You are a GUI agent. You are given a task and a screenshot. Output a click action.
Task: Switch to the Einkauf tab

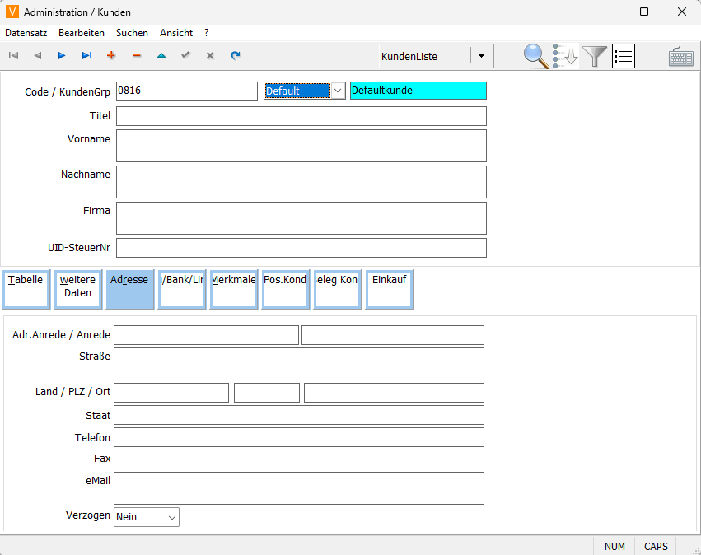click(x=389, y=289)
